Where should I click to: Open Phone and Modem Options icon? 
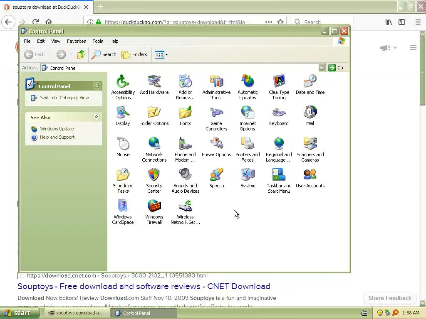coord(185,150)
